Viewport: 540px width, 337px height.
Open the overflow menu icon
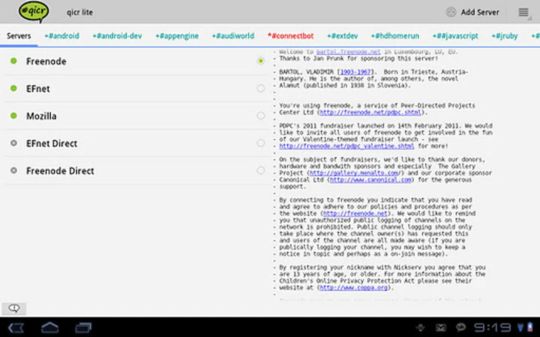(x=523, y=12)
